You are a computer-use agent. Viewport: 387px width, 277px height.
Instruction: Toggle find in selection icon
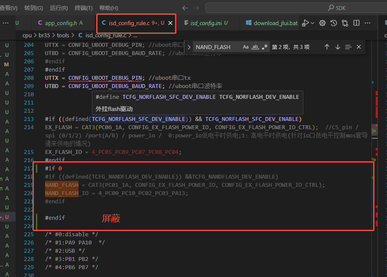pos(348,47)
